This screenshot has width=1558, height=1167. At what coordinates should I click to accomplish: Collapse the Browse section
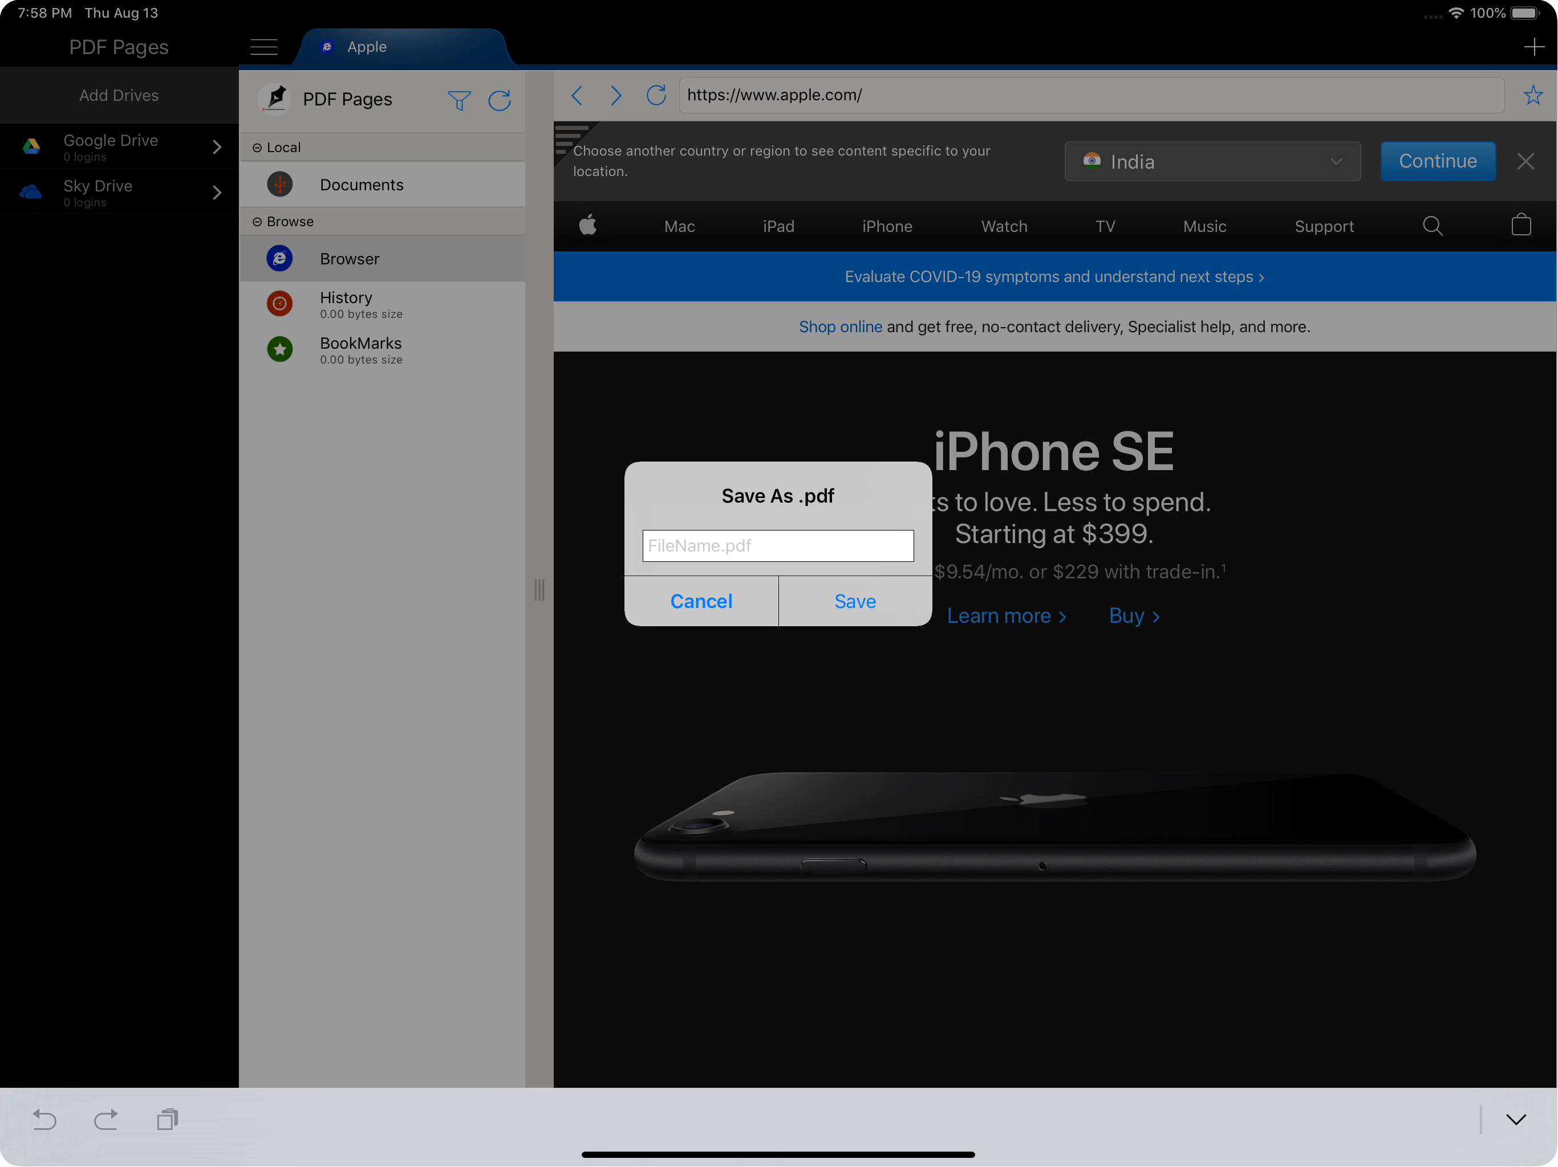coord(257,222)
